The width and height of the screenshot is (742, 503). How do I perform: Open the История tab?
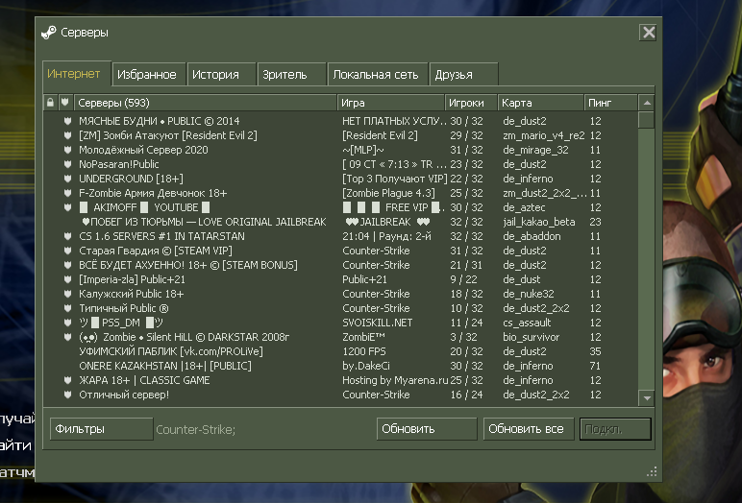(x=221, y=74)
